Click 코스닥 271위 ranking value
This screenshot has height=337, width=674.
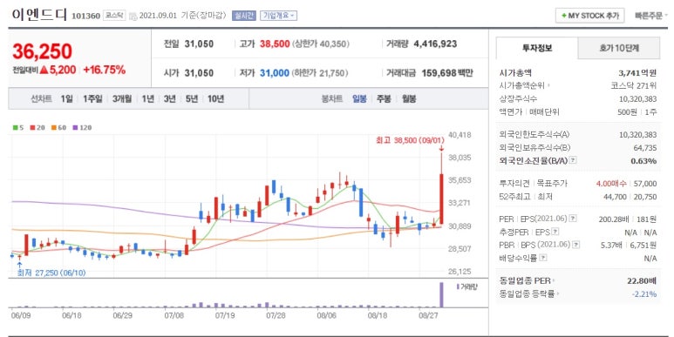634,86
